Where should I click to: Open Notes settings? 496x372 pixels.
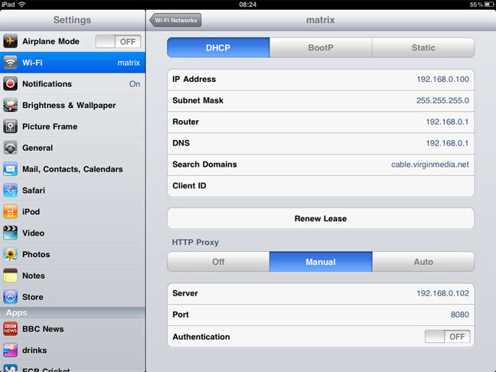pos(73,276)
